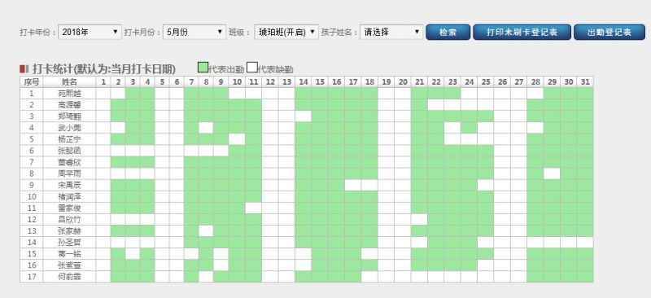Select student name 杨芷宁 in row 5

(x=69, y=138)
